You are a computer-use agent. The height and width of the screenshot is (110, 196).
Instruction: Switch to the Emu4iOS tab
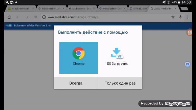[138, 9]
